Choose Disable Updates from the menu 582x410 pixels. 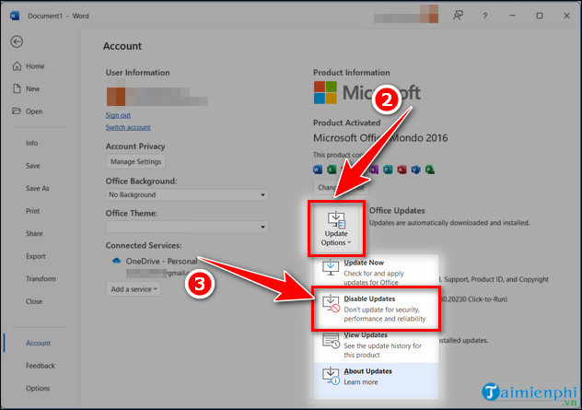pyautogui.click(x=377, y=309)
